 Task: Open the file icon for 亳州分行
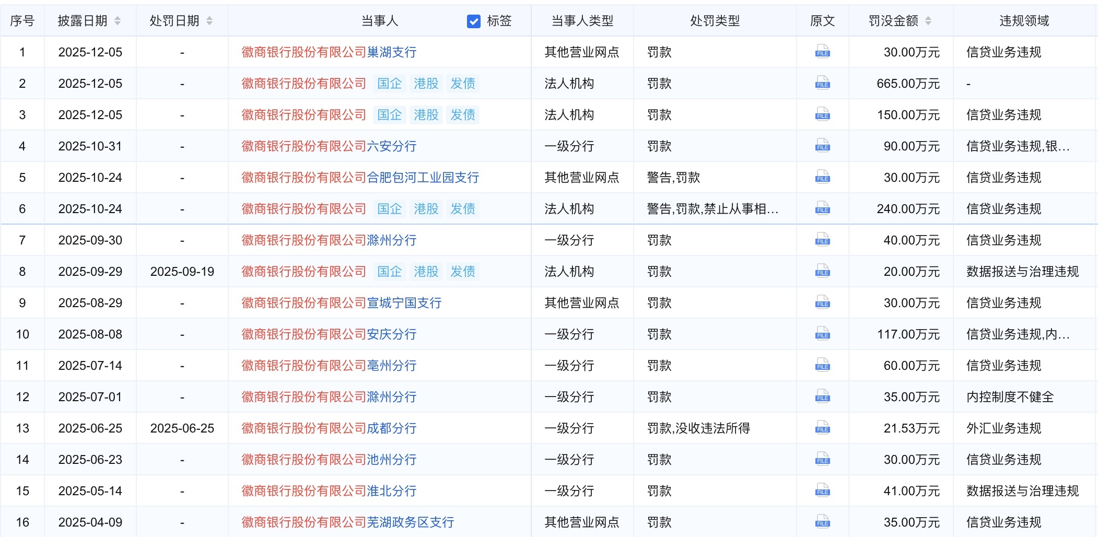click(x=822, y=365)
